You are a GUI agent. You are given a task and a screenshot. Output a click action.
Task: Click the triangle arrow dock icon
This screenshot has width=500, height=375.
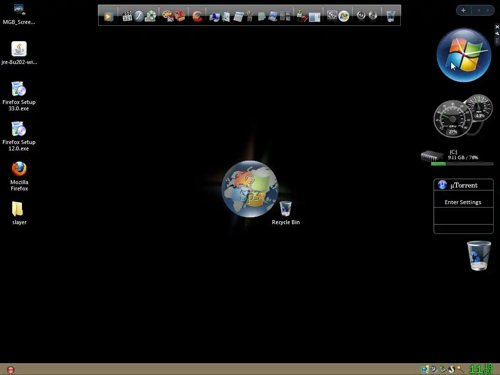373,16
